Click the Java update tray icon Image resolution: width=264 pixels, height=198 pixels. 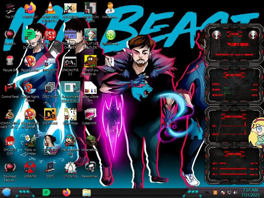(x=215, y=192)
